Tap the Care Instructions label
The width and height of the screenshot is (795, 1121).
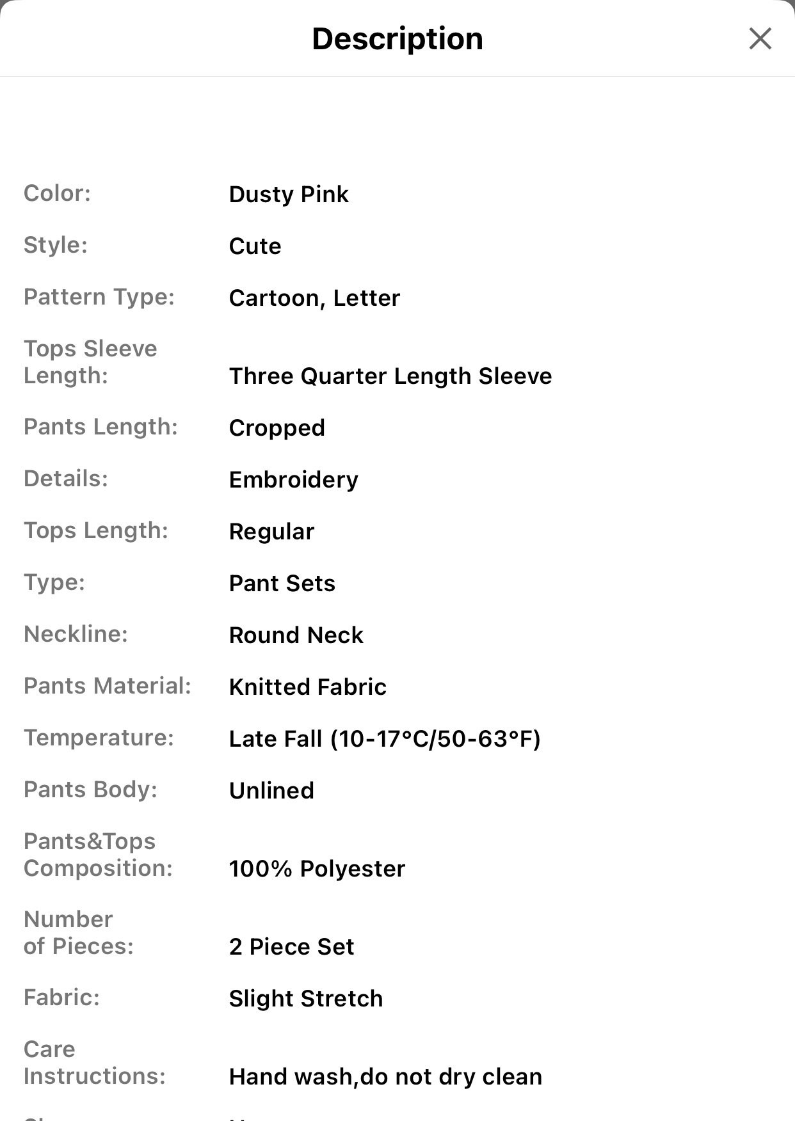95,1063
